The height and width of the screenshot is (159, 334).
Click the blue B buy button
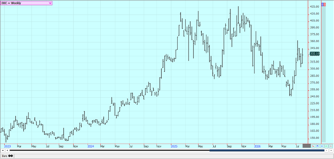322,4
